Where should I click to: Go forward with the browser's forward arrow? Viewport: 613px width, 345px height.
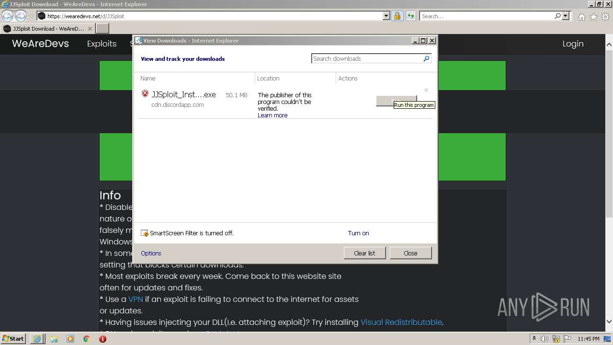pos(21,16)
